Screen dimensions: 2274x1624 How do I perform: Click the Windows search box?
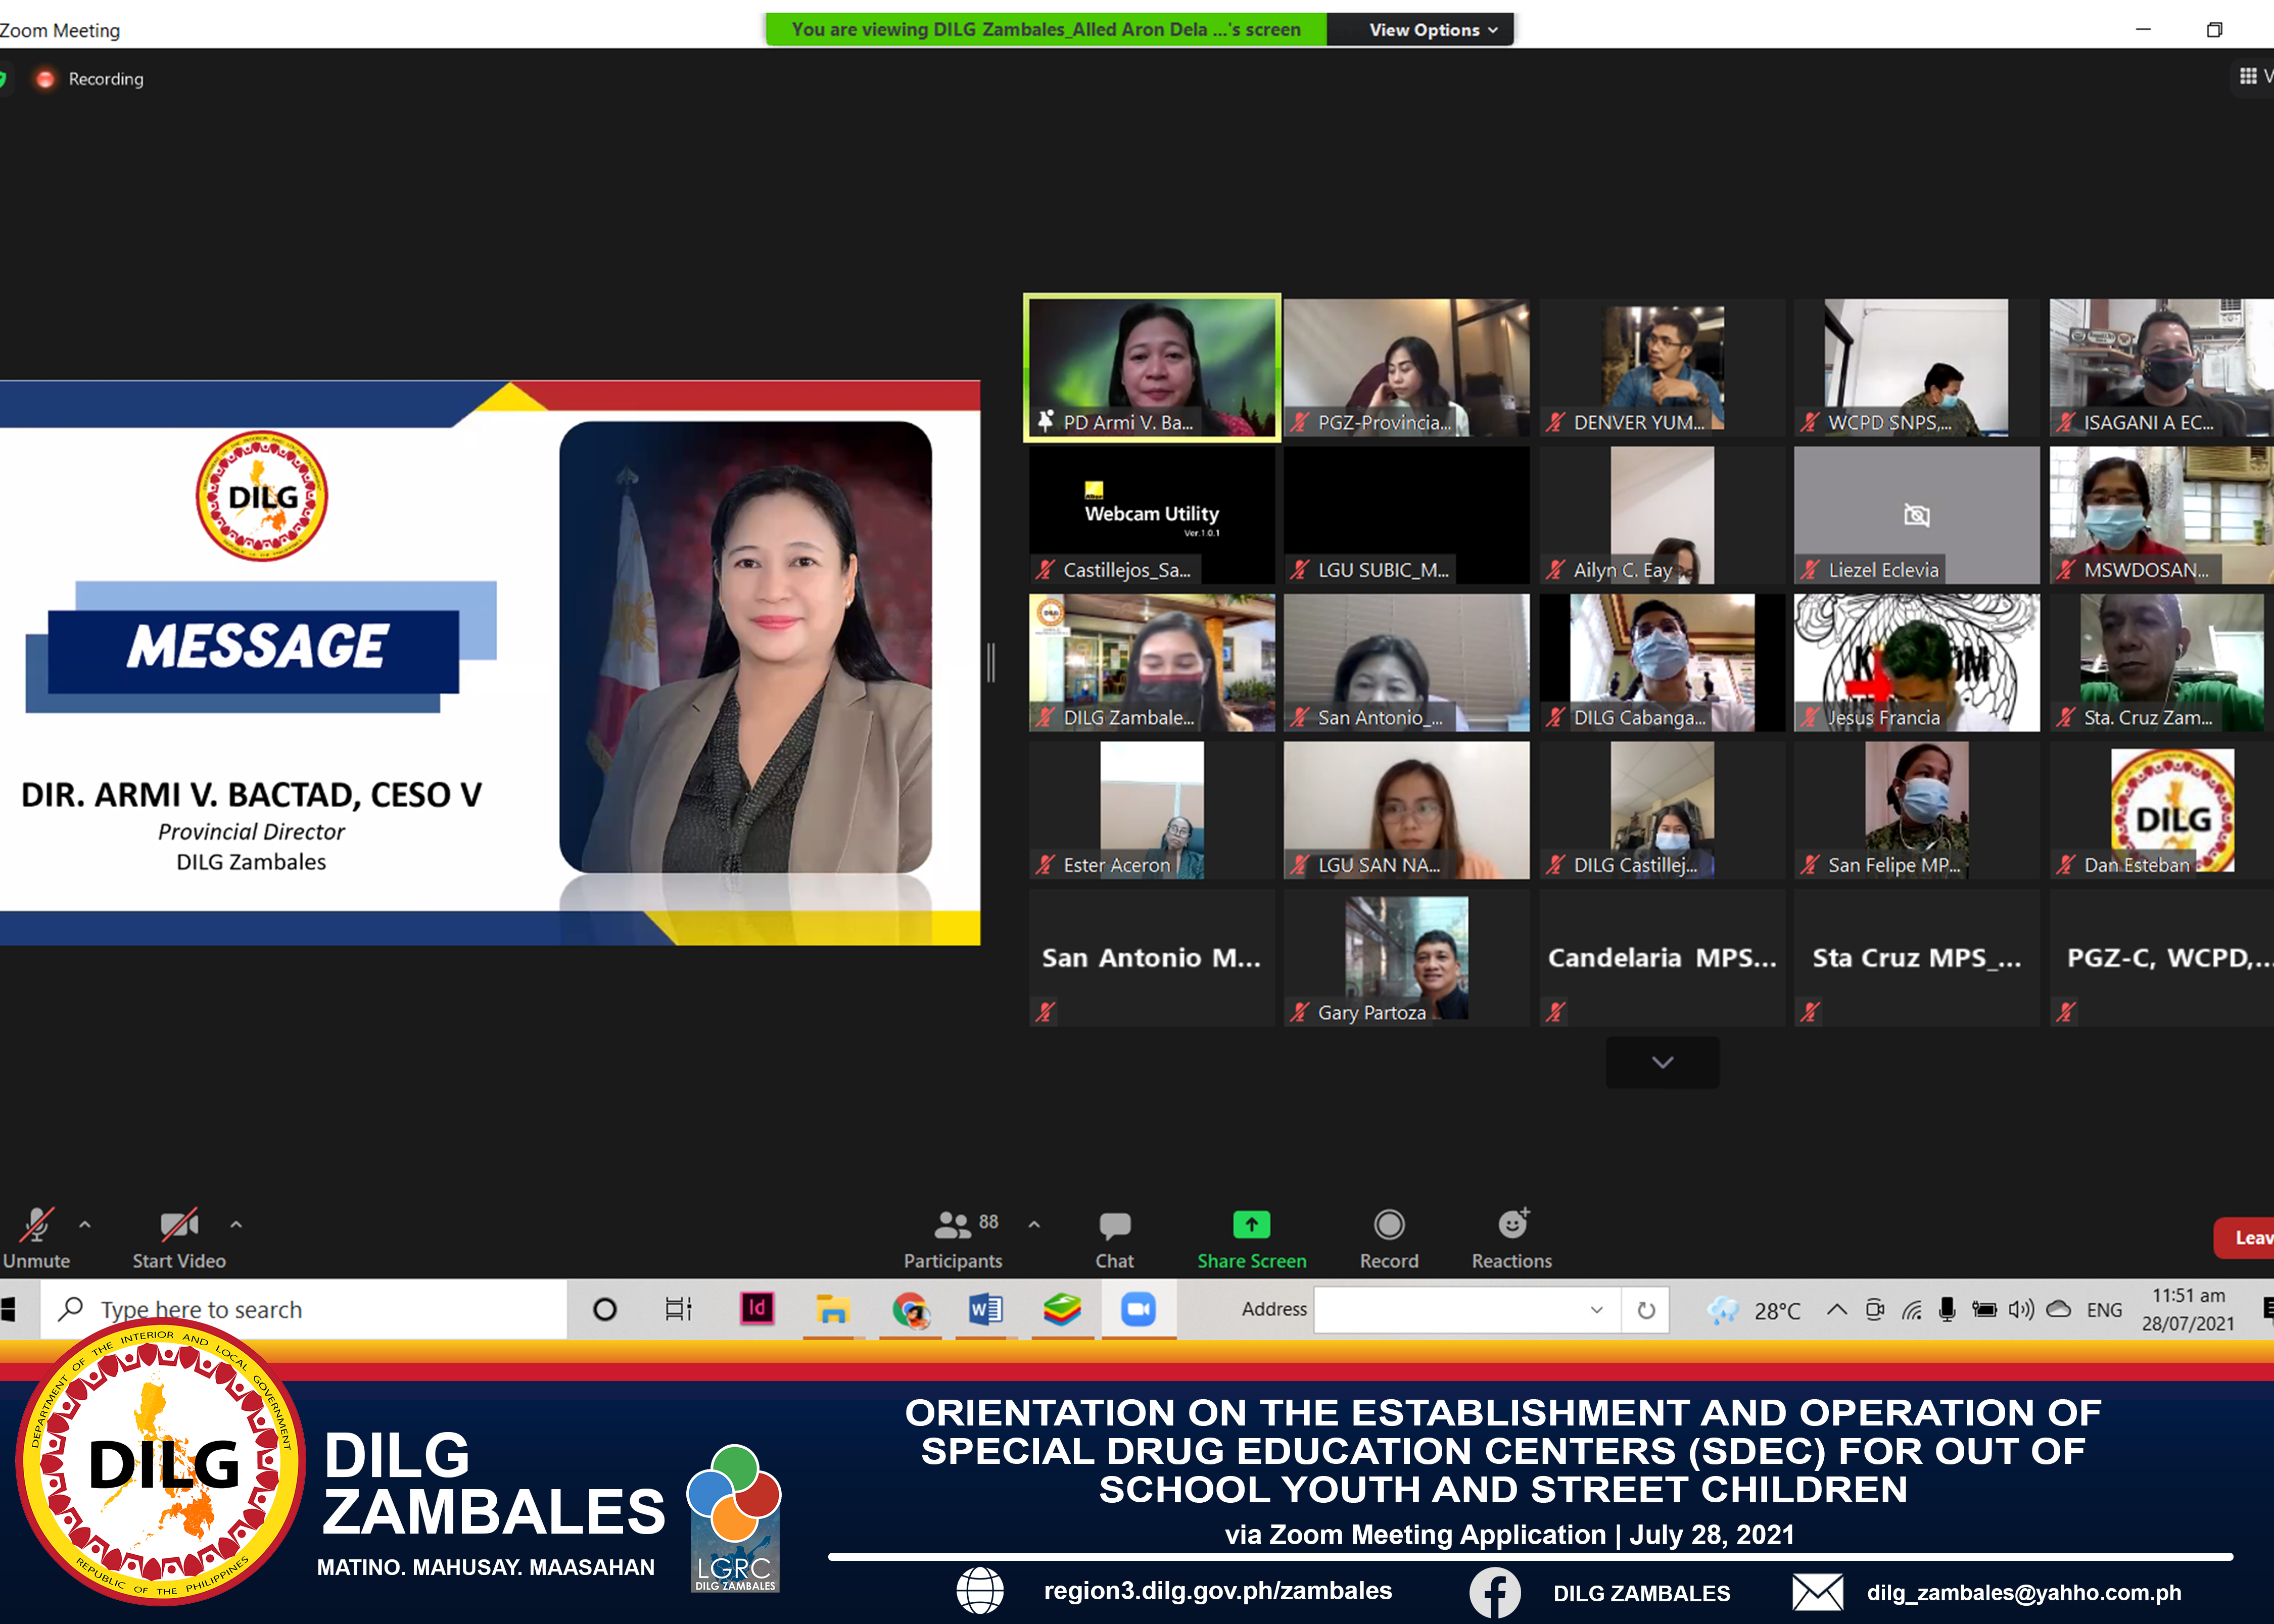point(304,1309)
